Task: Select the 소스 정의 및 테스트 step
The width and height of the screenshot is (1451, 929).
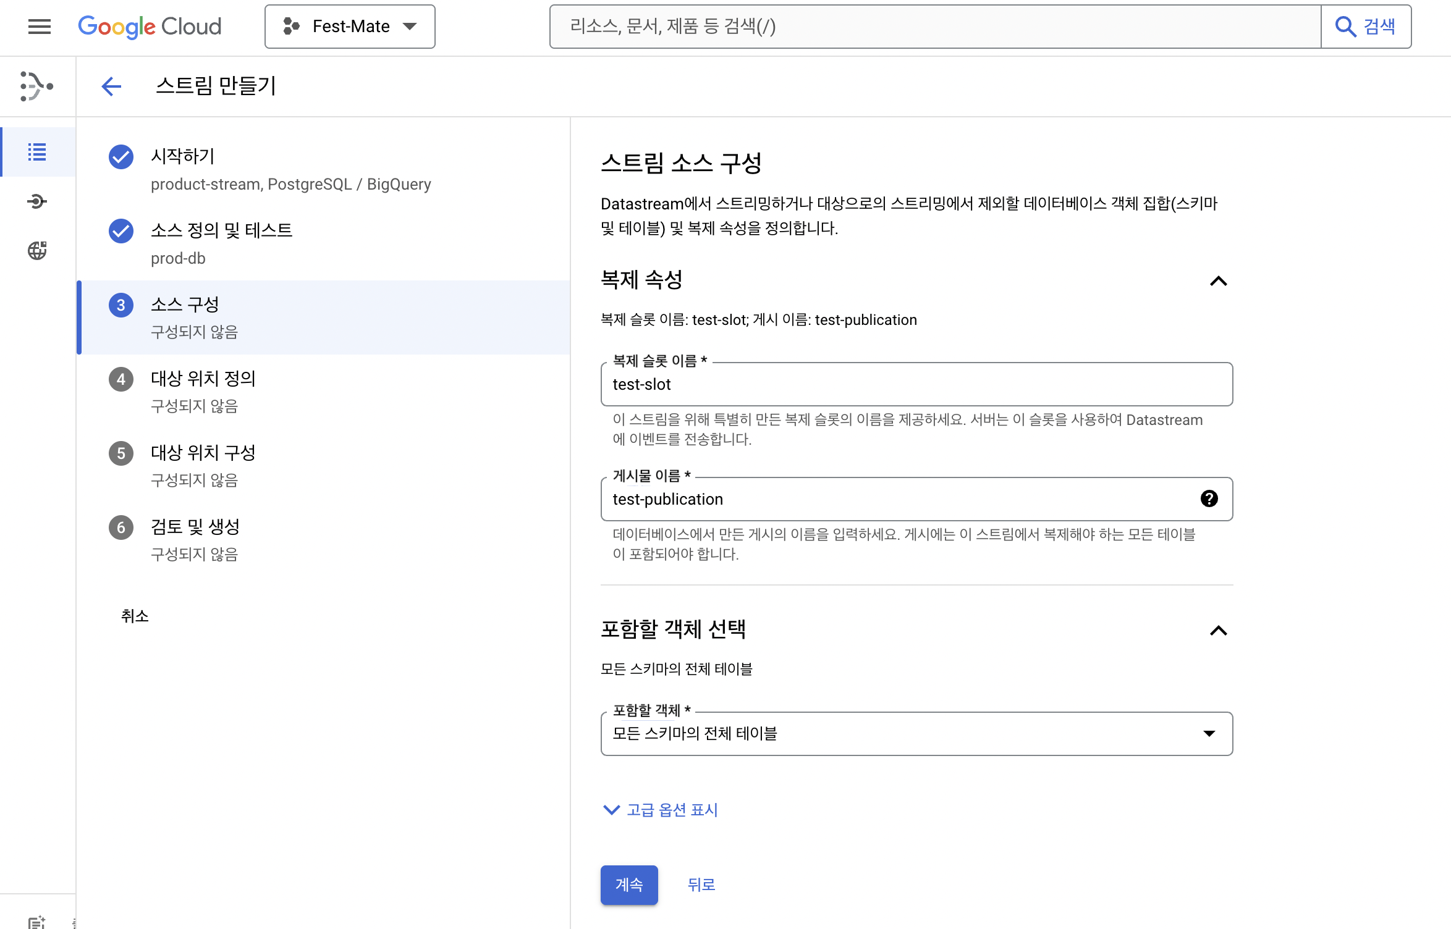Action: (x=324, y=243)
